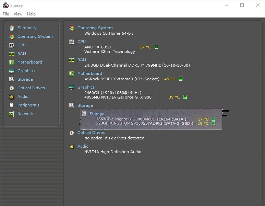The image size is (265, 206).
Task: Click the Operating System heading link in the summary
Action: [95, 28]
